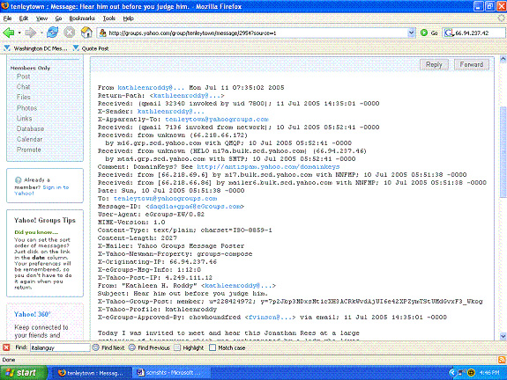Click the Chat sidebar item
The height and width of the screenshot is (380, 507).
pos(23,87)
